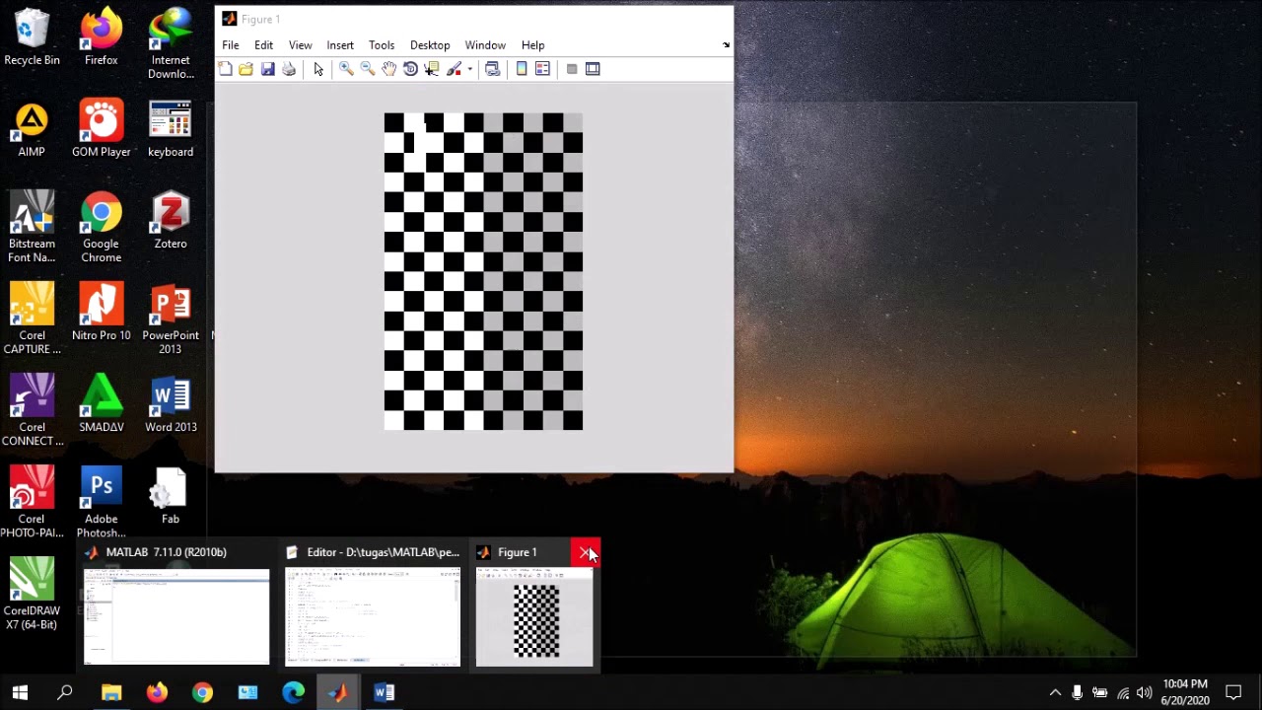Select the Corel PHOTO-PAINT desktop shortcut
Image resolution: width=1262 pixels, height=710 pixels.
click(x=32, y=503)
